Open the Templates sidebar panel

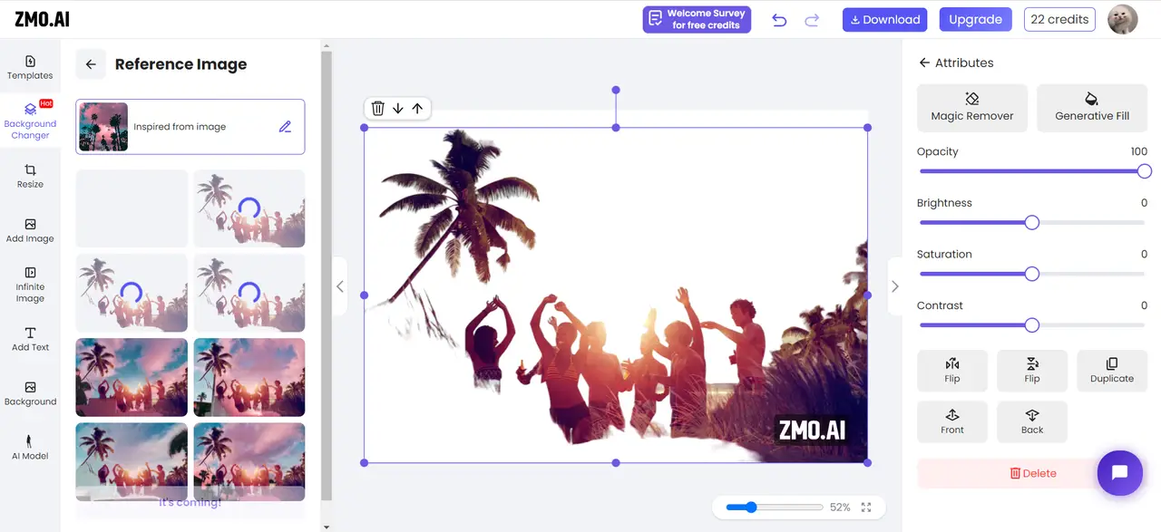coord(30,67)
